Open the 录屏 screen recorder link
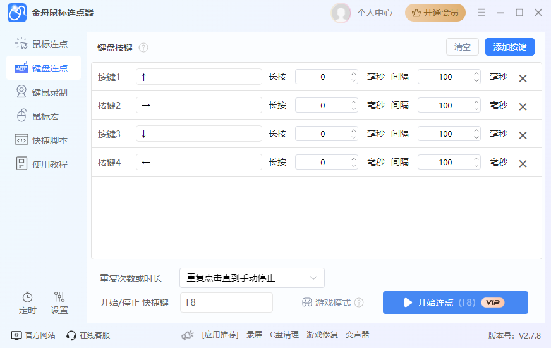Screen dimensions: 551x348 click(x=254, y=335)
